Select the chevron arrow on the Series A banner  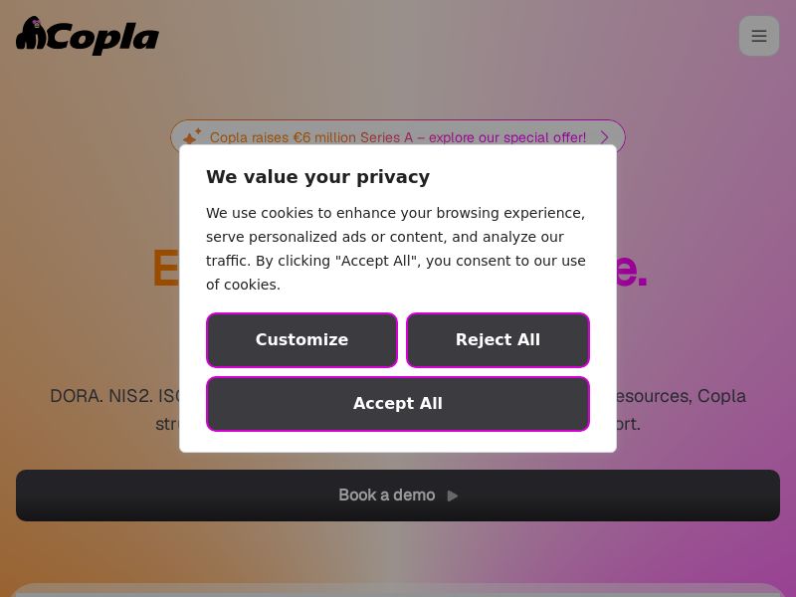coord(604,137)
